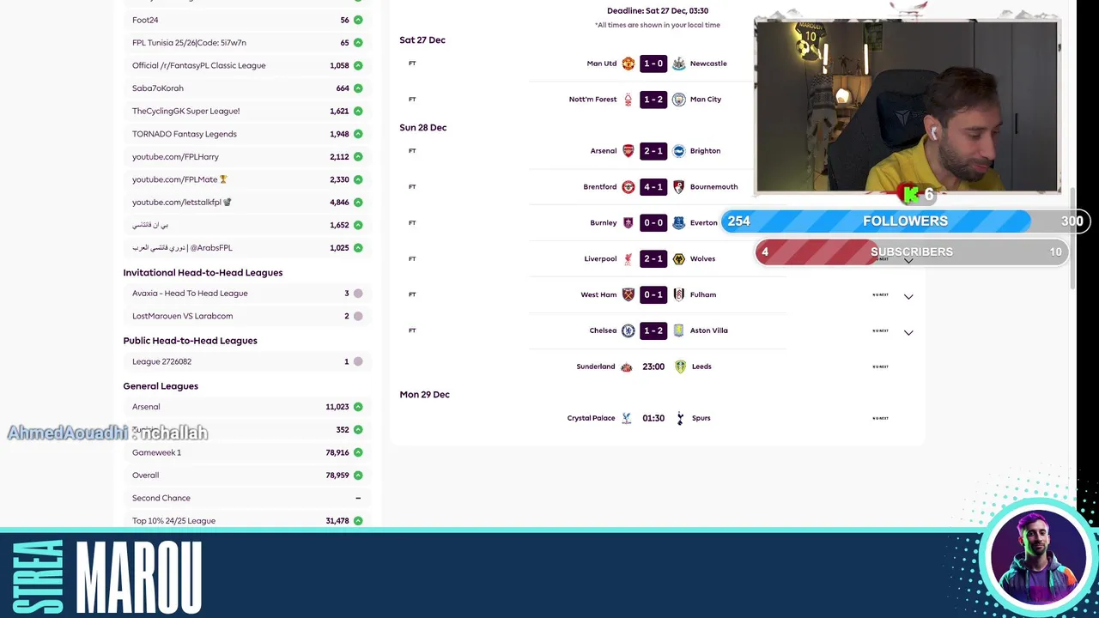Viewport: 1099px width, 618px height.
Task: Click the Aston Villa club crest
Action: tap(678, 331)
